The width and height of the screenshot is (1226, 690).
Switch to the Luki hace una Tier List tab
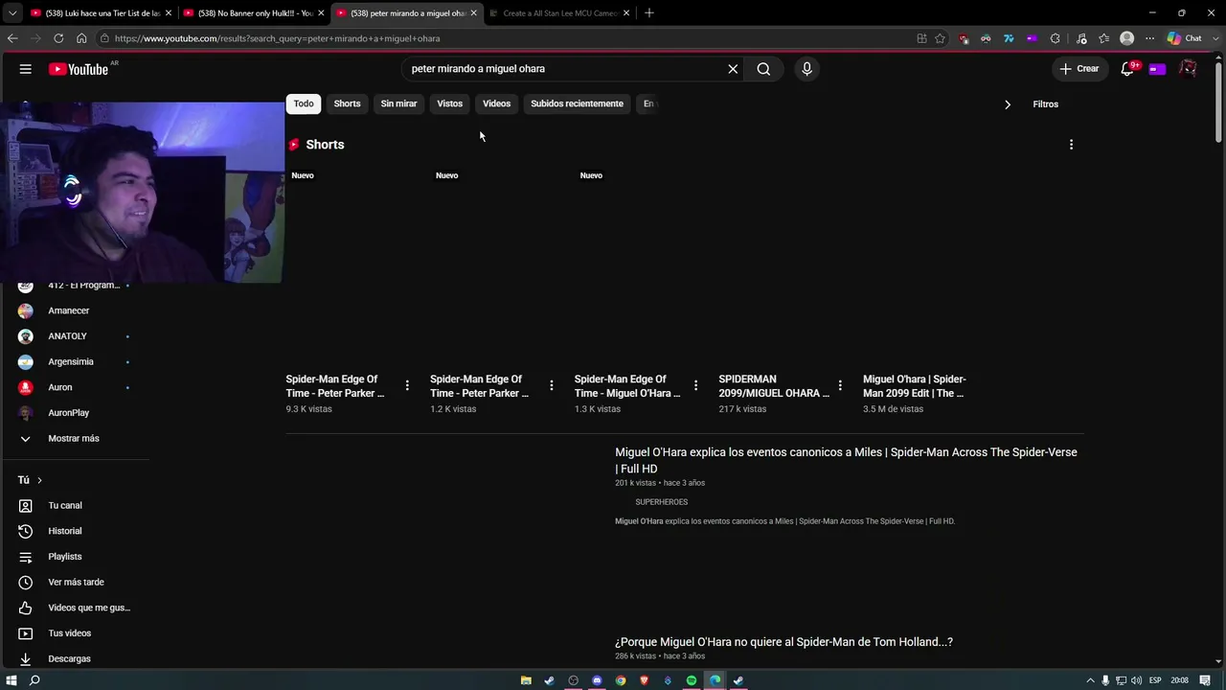point(102,12)
